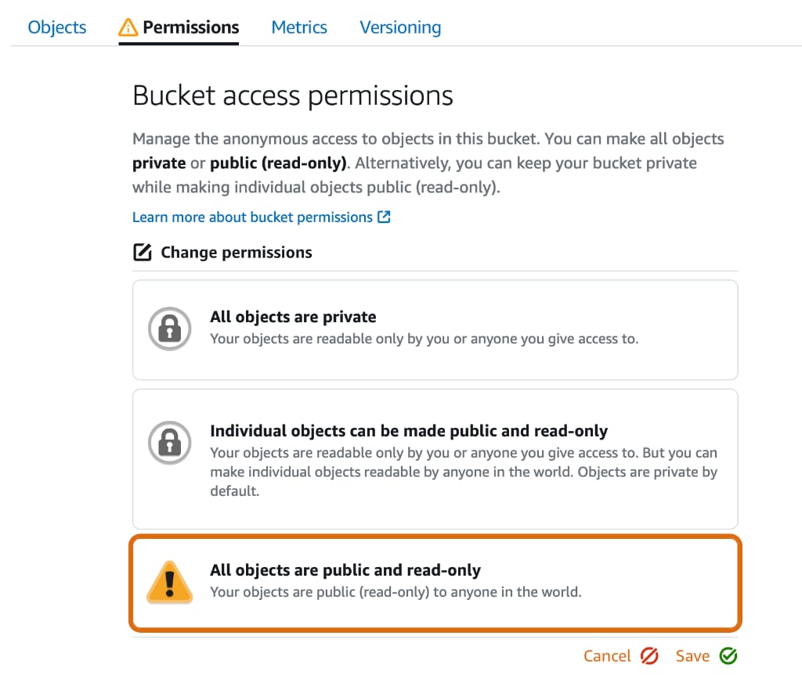
Task: Click the lock icon on the individual objects option
Action: [169, 443]
